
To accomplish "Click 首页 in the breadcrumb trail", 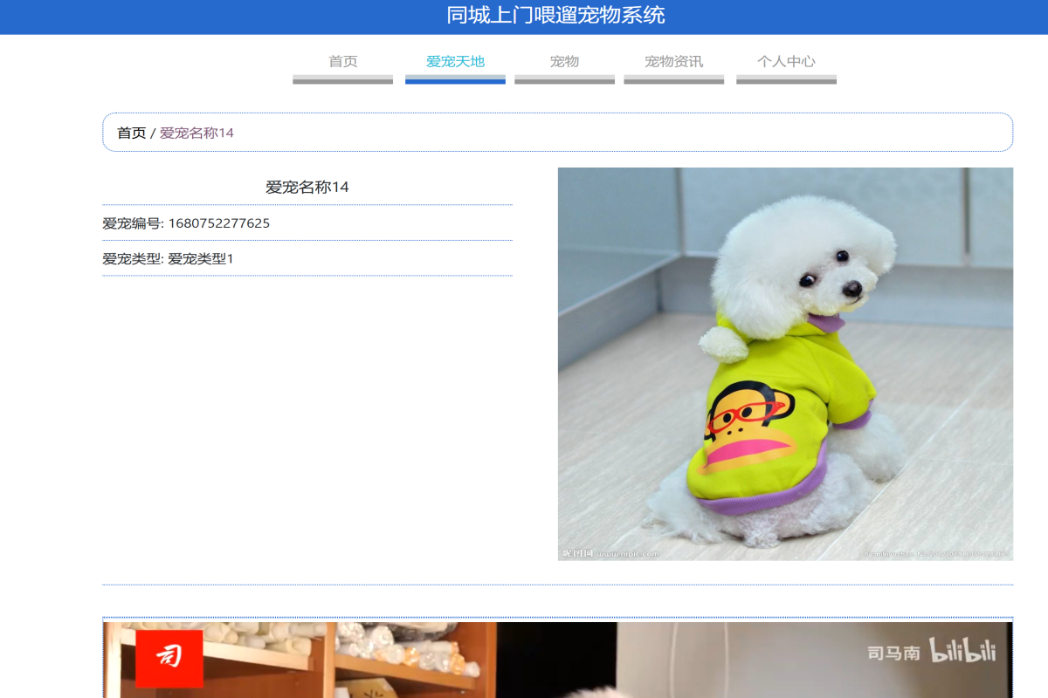I will click(x=131, y=133).
